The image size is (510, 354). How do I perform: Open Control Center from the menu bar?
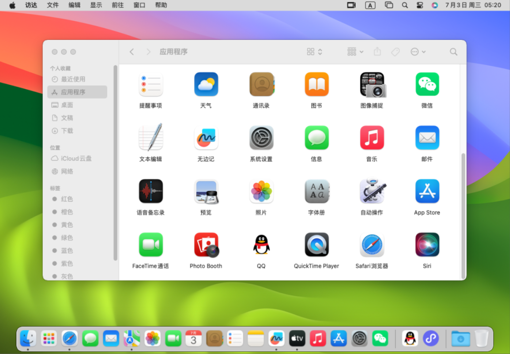click(x=419, y=5)
